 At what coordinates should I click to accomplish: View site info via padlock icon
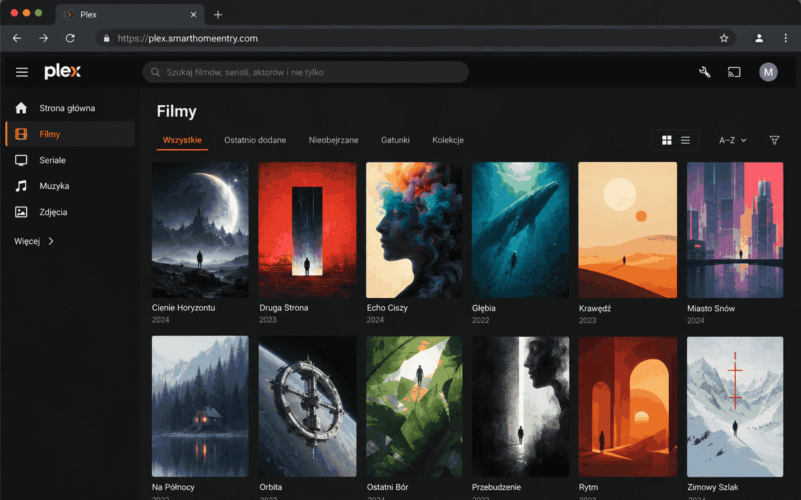(106, 39)
